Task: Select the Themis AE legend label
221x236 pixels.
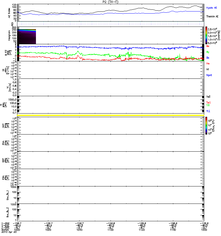Action: (x=212, y=17)
